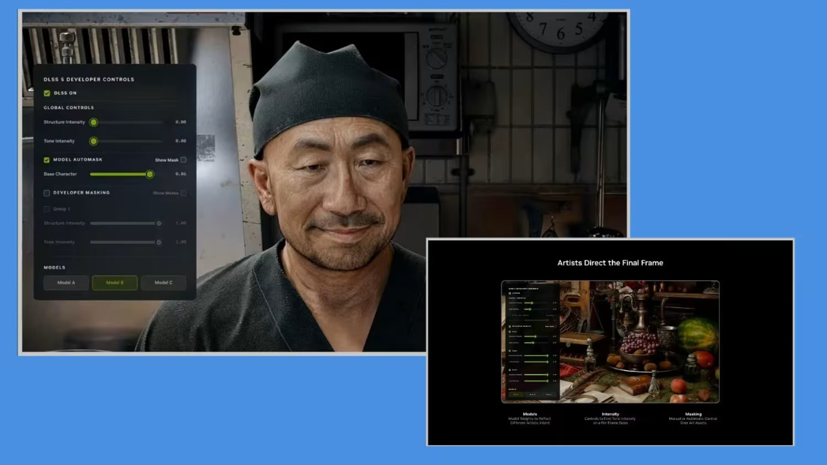Click the Models caption on the slide
The image size is (827, 465).
pyautogui.click(x=530, y=414)
